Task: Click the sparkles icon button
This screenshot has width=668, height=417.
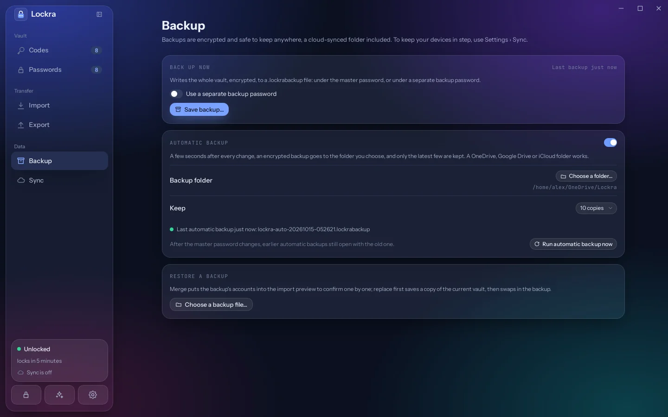Action: pyautogui.click(x=59, y=395)
